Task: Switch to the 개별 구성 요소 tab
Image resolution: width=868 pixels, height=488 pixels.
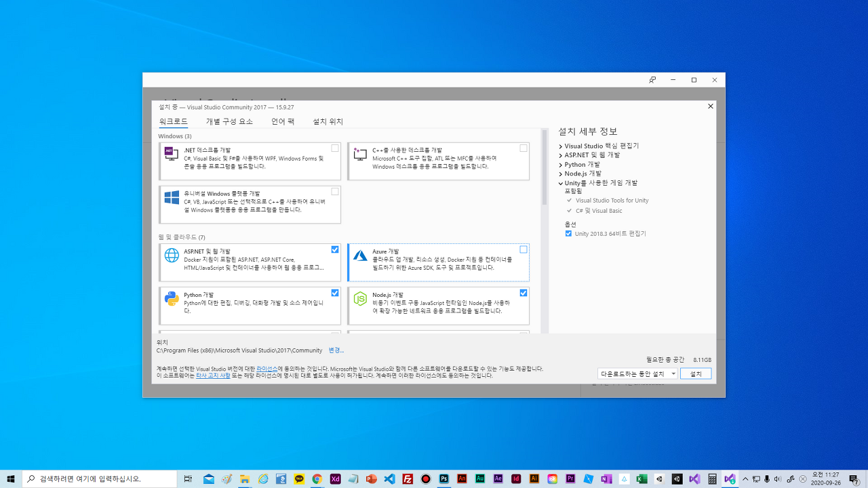Action: tap(229, 121)
